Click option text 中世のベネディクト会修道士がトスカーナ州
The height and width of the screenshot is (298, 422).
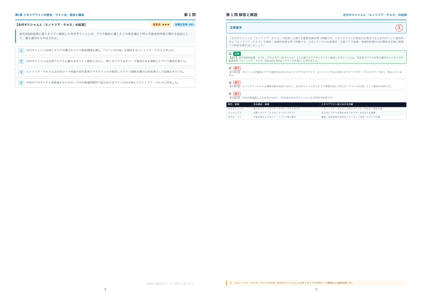click(x=103, y=83)
